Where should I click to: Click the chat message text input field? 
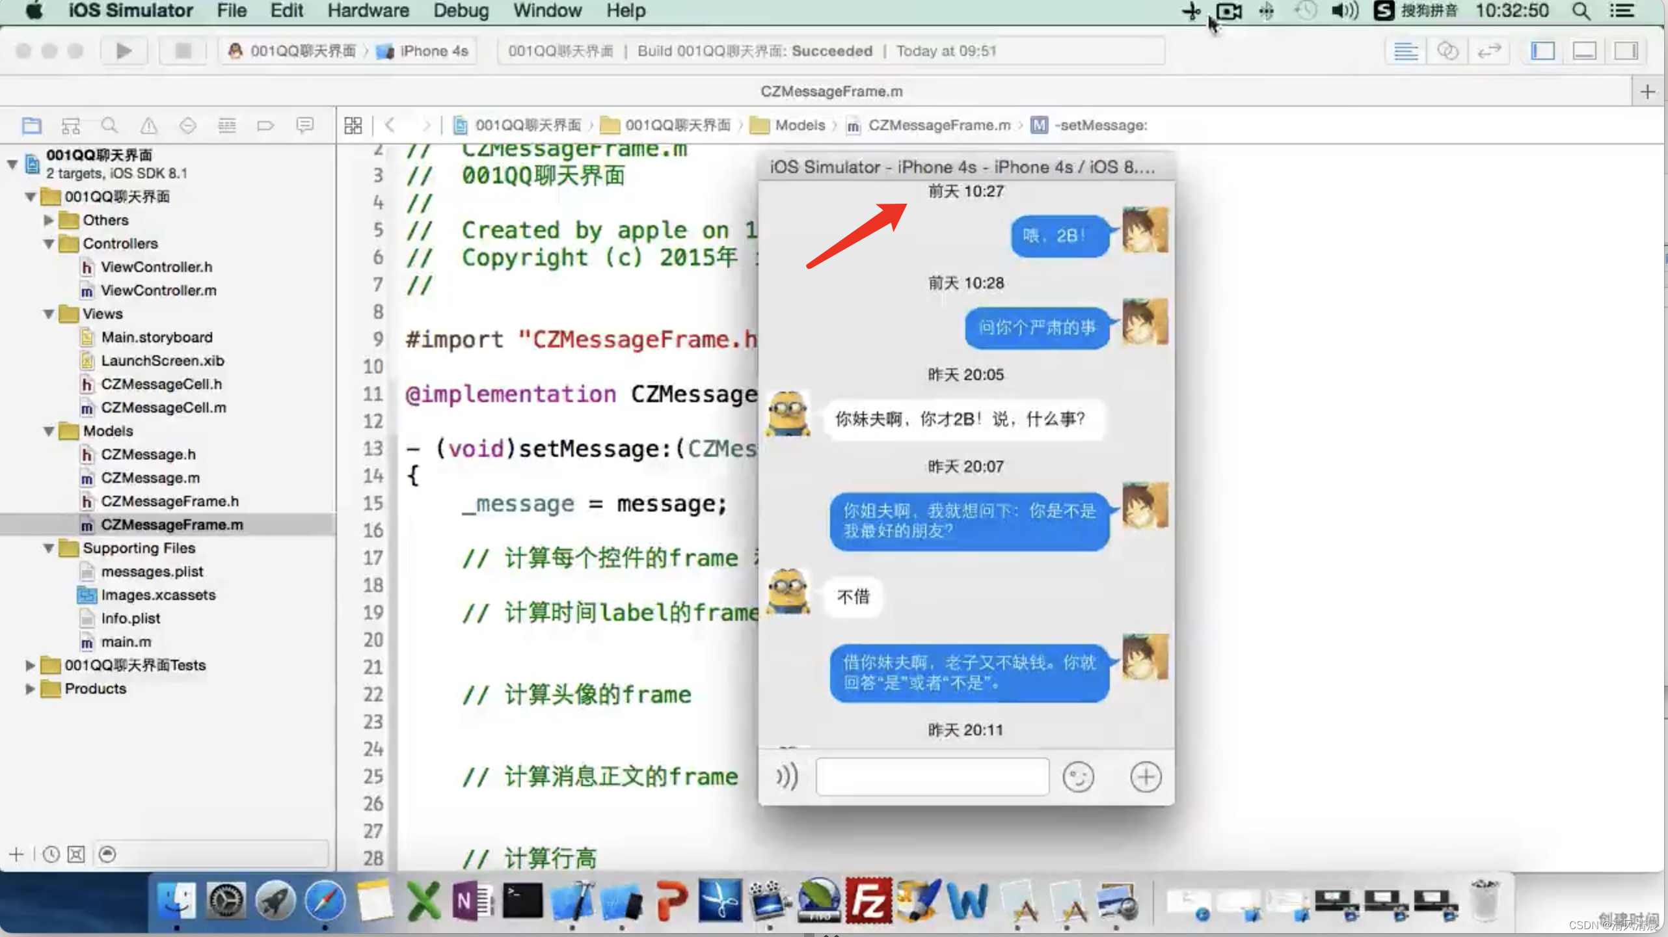point(932,776)
